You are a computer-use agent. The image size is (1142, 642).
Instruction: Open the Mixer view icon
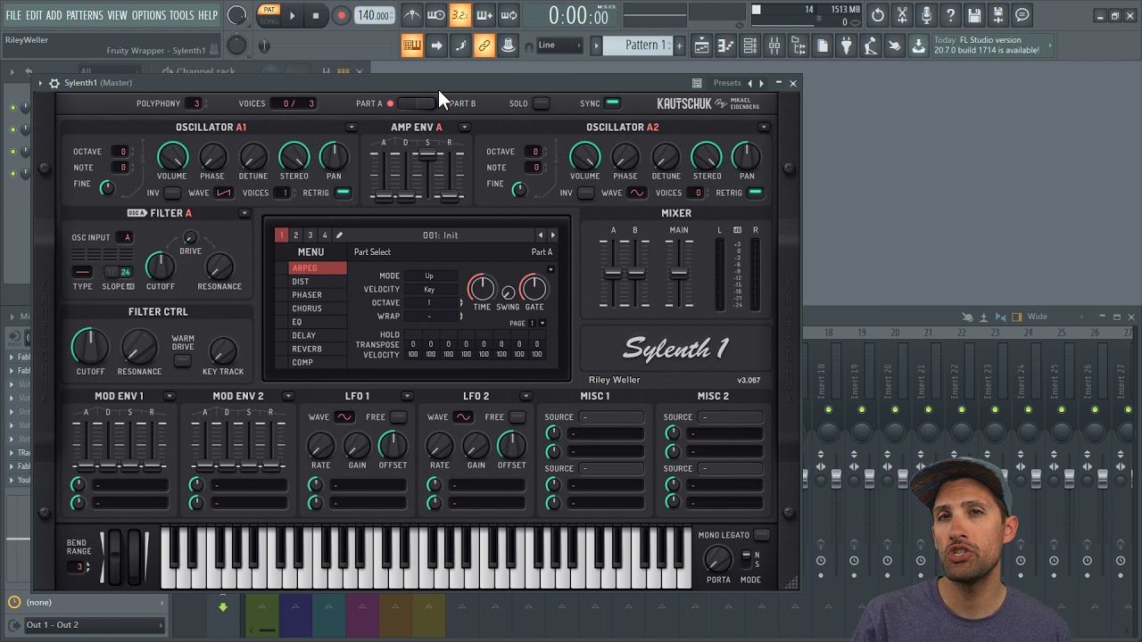coord(774,45)
